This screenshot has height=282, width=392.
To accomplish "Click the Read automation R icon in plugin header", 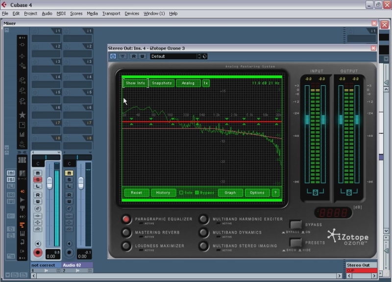I will (x=133, y=56).
